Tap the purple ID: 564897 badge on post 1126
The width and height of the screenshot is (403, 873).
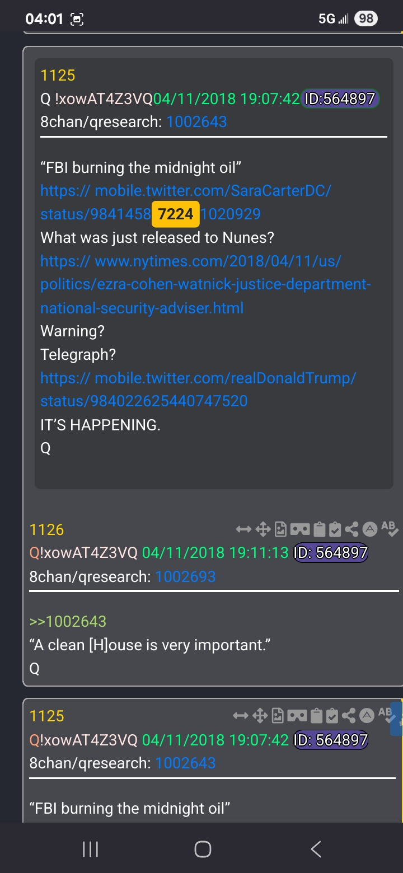(x=331, y=553)
